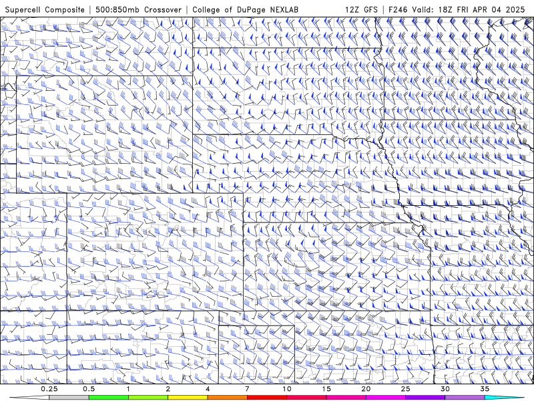Click the purple legend swatch after 25
The height and width of the screenshot is (401, 534).
click(425, 398)
